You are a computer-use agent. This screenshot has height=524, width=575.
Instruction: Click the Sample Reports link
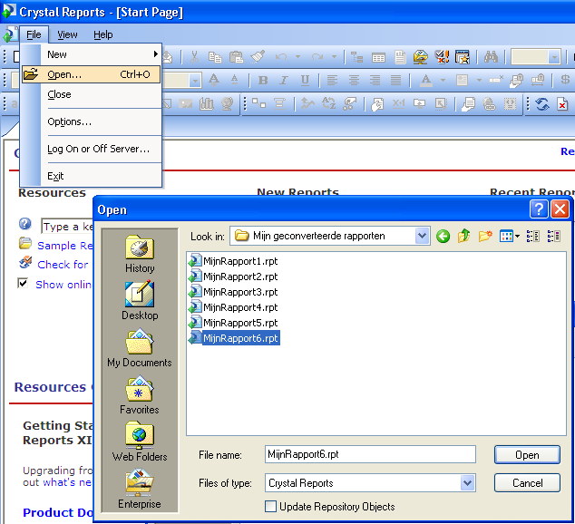point(64,246)
